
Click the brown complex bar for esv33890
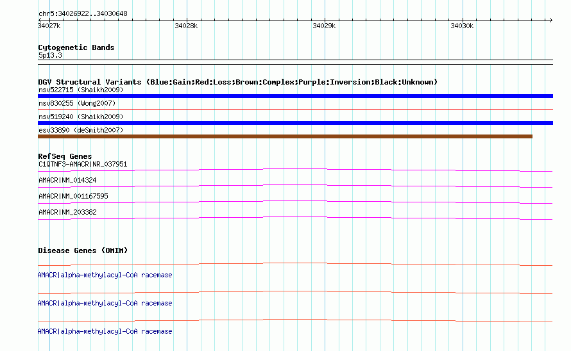(285, 136)
